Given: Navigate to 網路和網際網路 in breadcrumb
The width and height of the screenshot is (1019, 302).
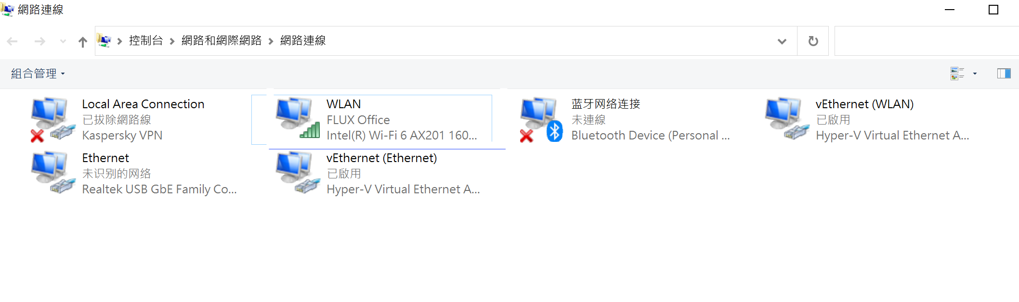Looking at the screenshot, I should pyautogui.click(x=222, y=41).
